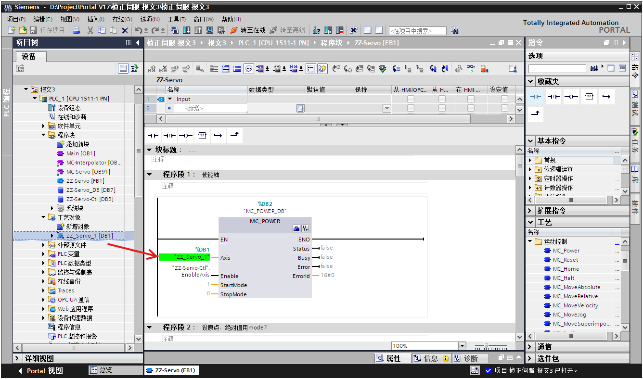This screenshot has height=379, width=643.
Task: Toggle HMI/OPC accessible checkbox for Input row
Action: [411, 99]
